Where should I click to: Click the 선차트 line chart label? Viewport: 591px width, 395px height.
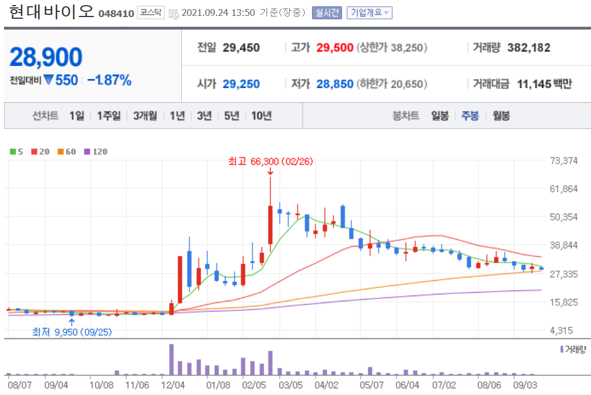click(45, 116)
